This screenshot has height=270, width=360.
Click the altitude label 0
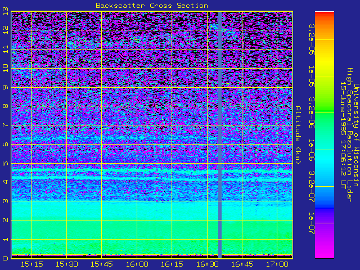click(x=6, y=258)
